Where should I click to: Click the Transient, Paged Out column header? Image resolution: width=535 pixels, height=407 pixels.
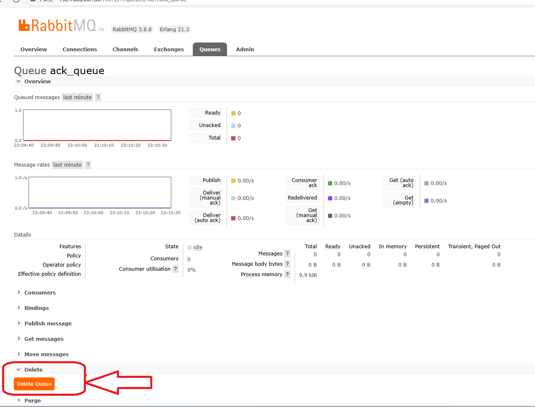(474, 246)
